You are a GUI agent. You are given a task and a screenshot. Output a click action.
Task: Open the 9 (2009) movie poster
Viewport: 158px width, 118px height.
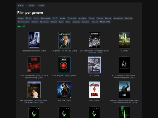pos(124,40)
